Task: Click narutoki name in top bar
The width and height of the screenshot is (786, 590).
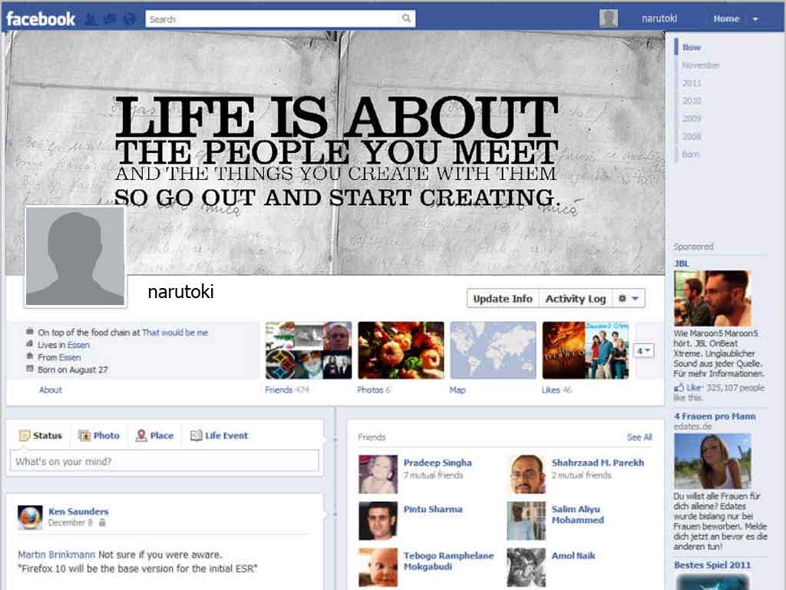Action: pos(659,18)
